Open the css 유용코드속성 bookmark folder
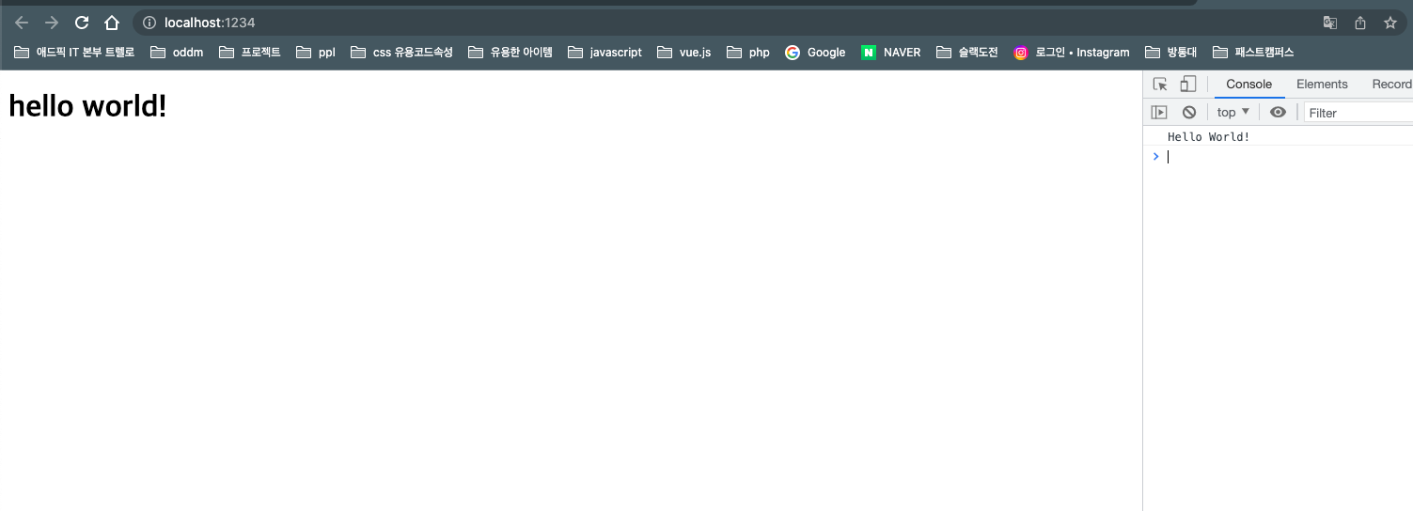The height and width of the screenshot is (511, 1413). pyautogui.click(x=401, y=53)
